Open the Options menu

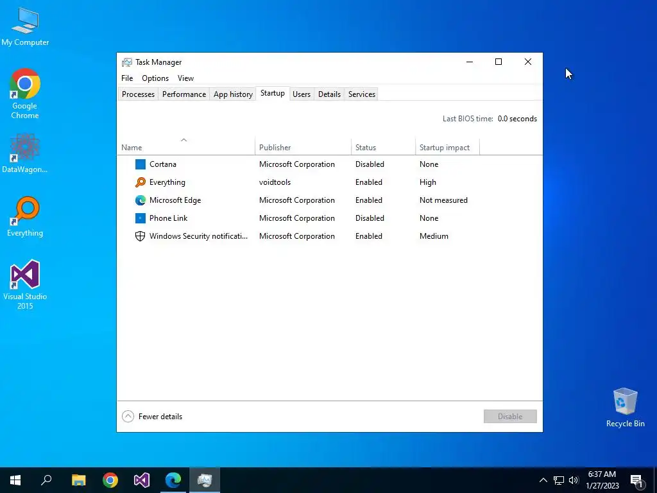click(x=155, y=78)
